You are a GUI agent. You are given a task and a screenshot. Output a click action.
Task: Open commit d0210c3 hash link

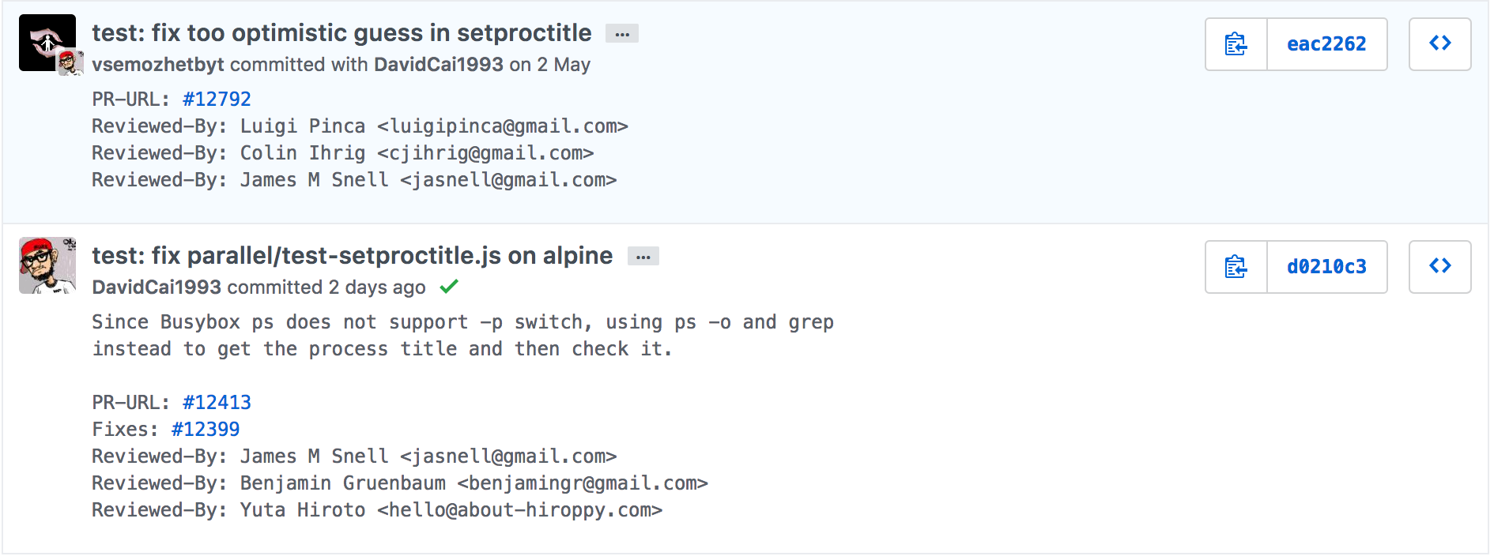click(x=1326, y=267)
